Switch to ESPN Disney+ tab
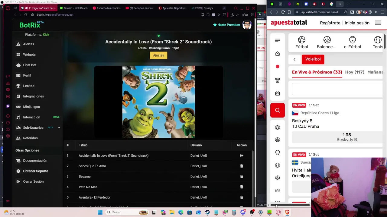387x217 pixels. 203,8
